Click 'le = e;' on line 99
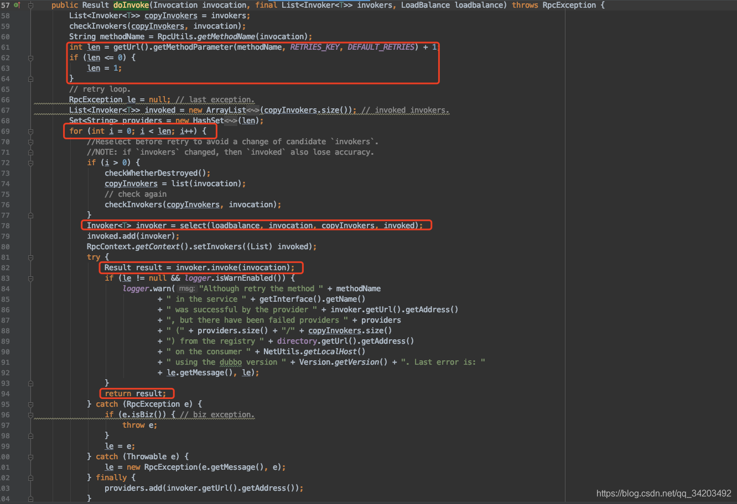 pyautogui.click(x=120, y=446)
